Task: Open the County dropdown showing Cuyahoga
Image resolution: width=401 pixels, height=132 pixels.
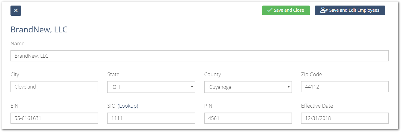Action: pos(248,87)
